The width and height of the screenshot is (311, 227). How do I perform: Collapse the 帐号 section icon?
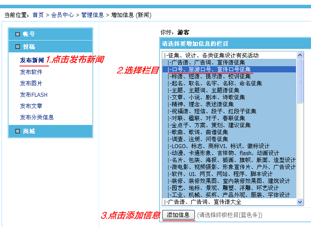[x=17, y=34]
